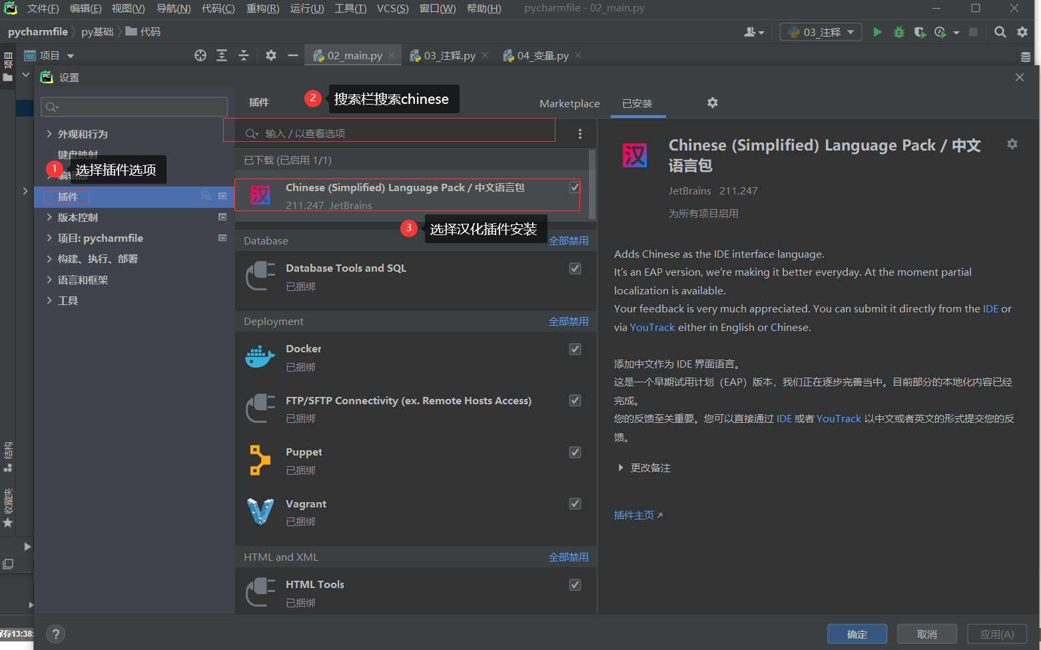
Task: Click 全部禁用 for Deployment group
Action: click(568, 321)
